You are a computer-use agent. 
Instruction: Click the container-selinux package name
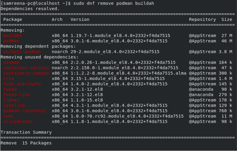point(26,68)
